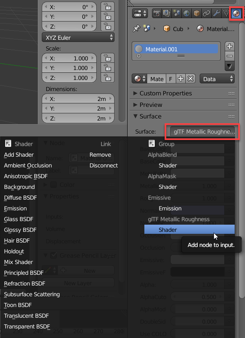Click the Cub object cube icon in breadcrumb

(167, 29)
